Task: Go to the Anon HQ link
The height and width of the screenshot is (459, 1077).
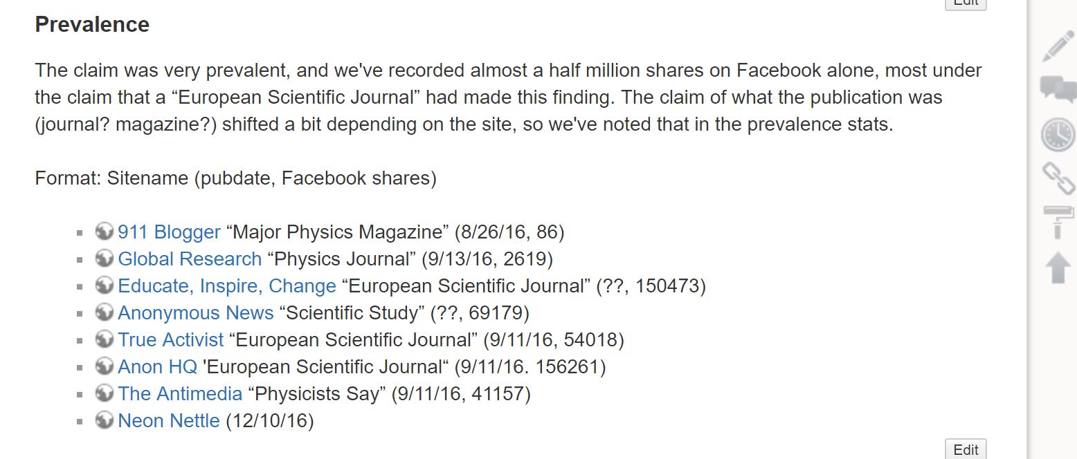Action: tap(157, 367)
